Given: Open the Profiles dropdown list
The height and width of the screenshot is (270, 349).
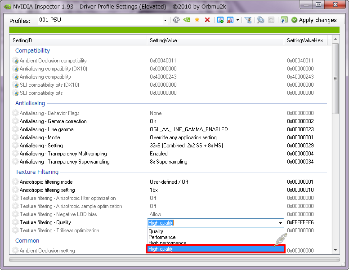Looking at the screenshot, I should tap(165, 20).
